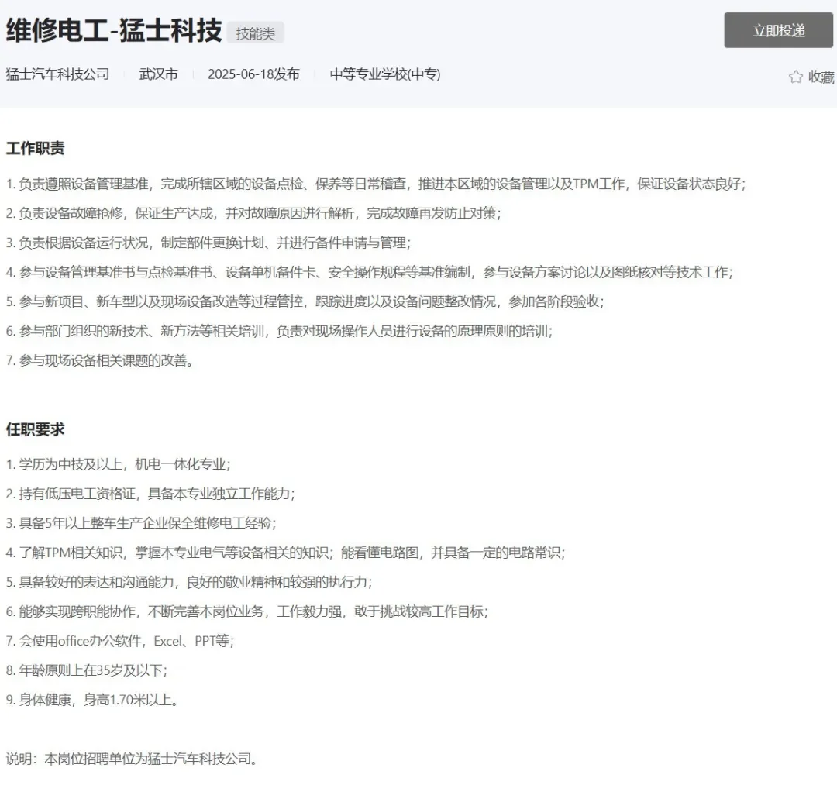Image resolution: width=837 pixels, height=792 pixels.
Task: Click the job title 维修电工-猛士科技
Action: pos(114,30)
